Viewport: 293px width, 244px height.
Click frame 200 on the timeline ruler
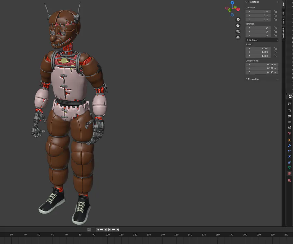click(245, 235)
